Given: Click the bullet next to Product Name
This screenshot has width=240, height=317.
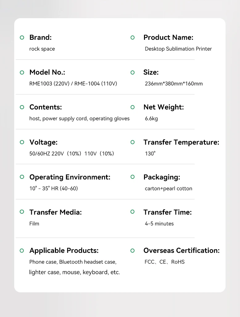Looking at the screenshot, I should pyautogui.click(x=133, y=38).
